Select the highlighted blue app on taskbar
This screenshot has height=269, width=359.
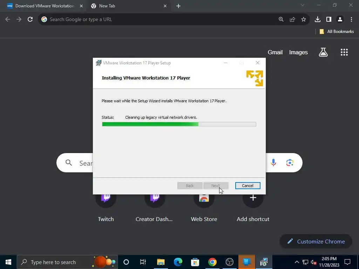(x=246, y=262)
